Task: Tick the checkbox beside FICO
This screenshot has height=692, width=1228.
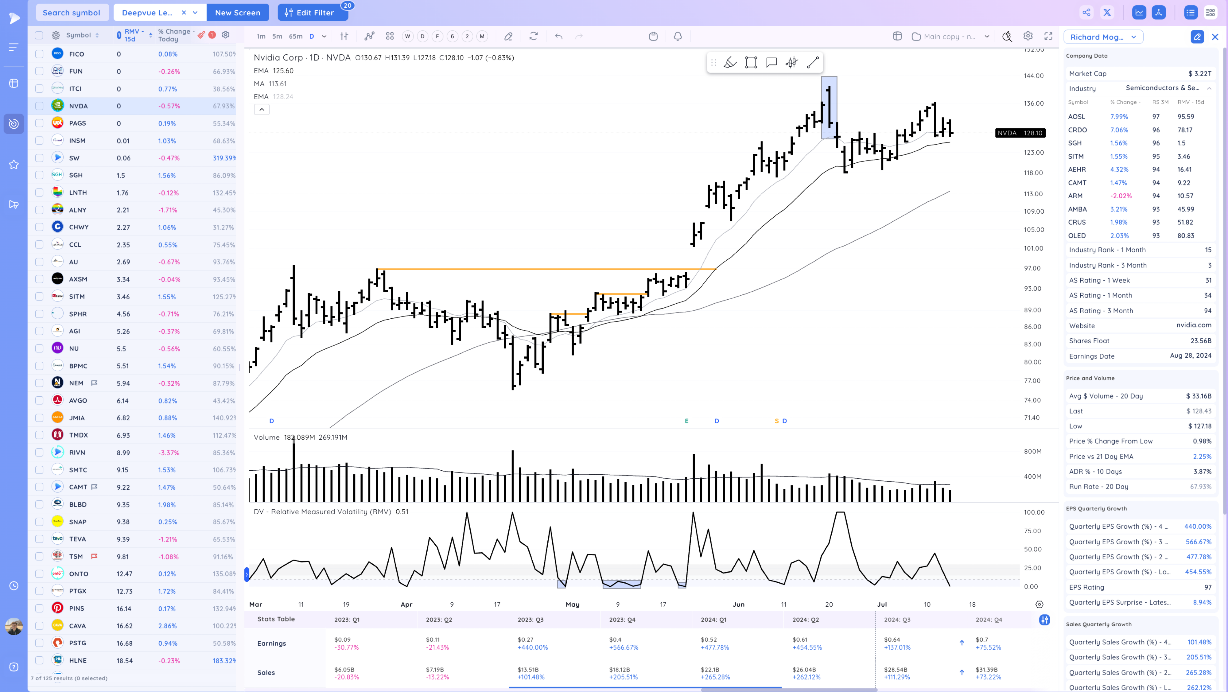Action: 39,54
